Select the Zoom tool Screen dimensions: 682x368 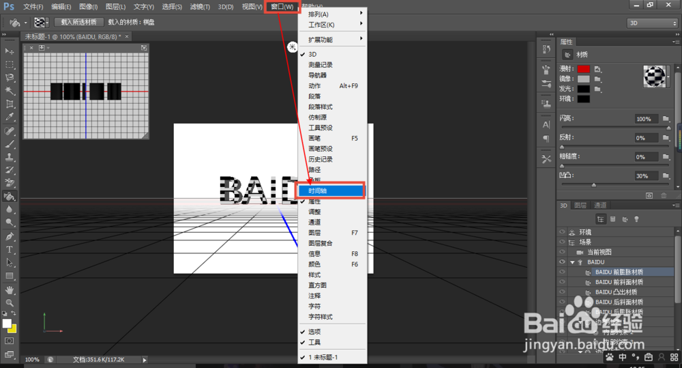(9, 302)
